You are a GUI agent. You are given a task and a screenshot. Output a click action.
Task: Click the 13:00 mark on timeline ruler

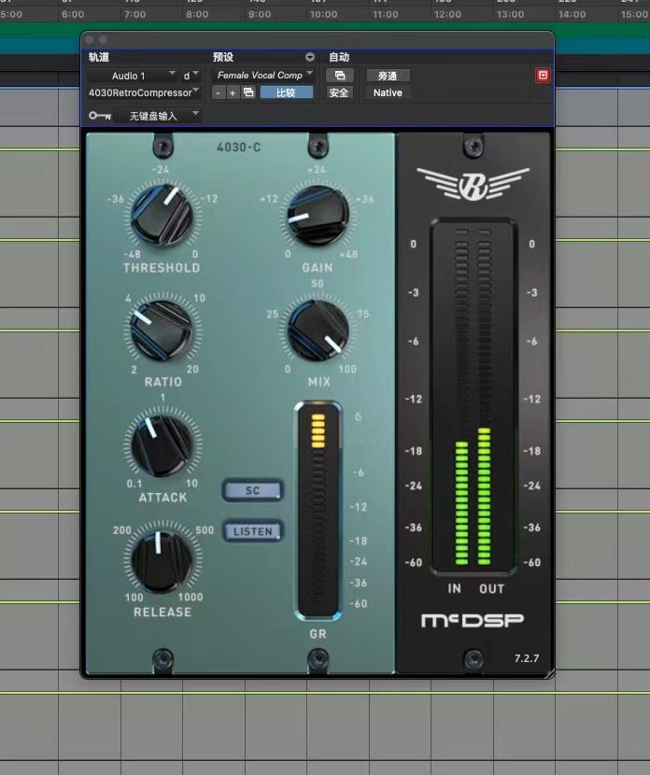510,14
